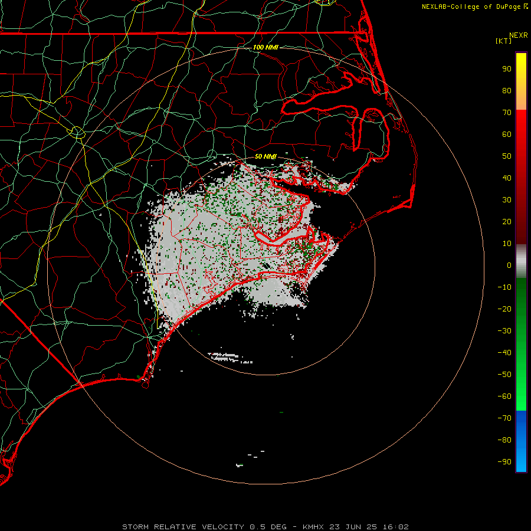Viewport: 531px width, 531px height.
Task: Click the gray zero-velocity segment of color bar
Action: [521, 261]
